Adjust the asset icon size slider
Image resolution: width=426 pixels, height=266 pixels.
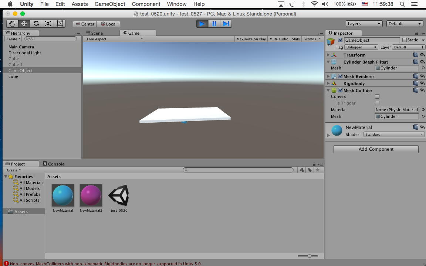tap(309, 256)
